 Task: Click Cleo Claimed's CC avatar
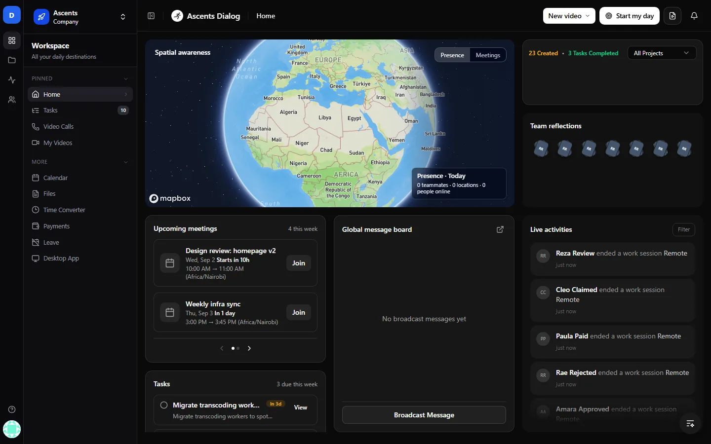543,292
